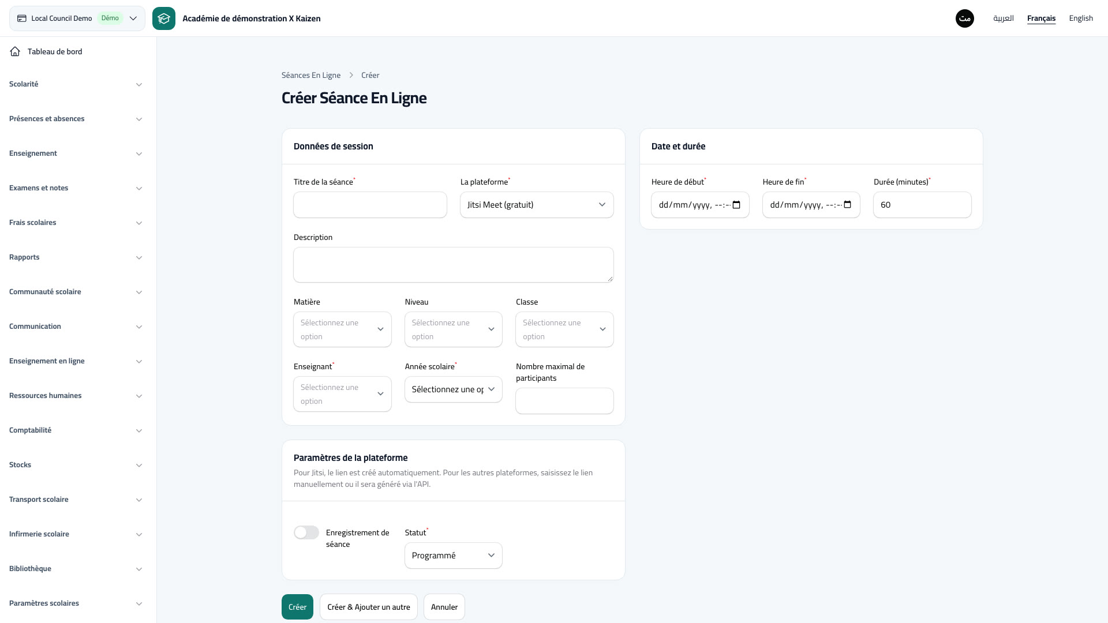This screenshot has height=623, width=1108.
Task: Open the Niveau select dropdown
Action: pyautogui.click(x=454, y=329)
